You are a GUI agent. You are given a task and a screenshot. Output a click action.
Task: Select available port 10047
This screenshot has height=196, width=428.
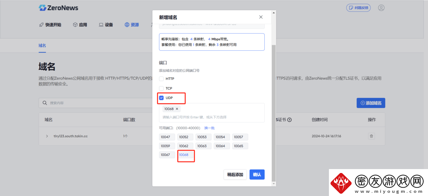pos(167,137)
